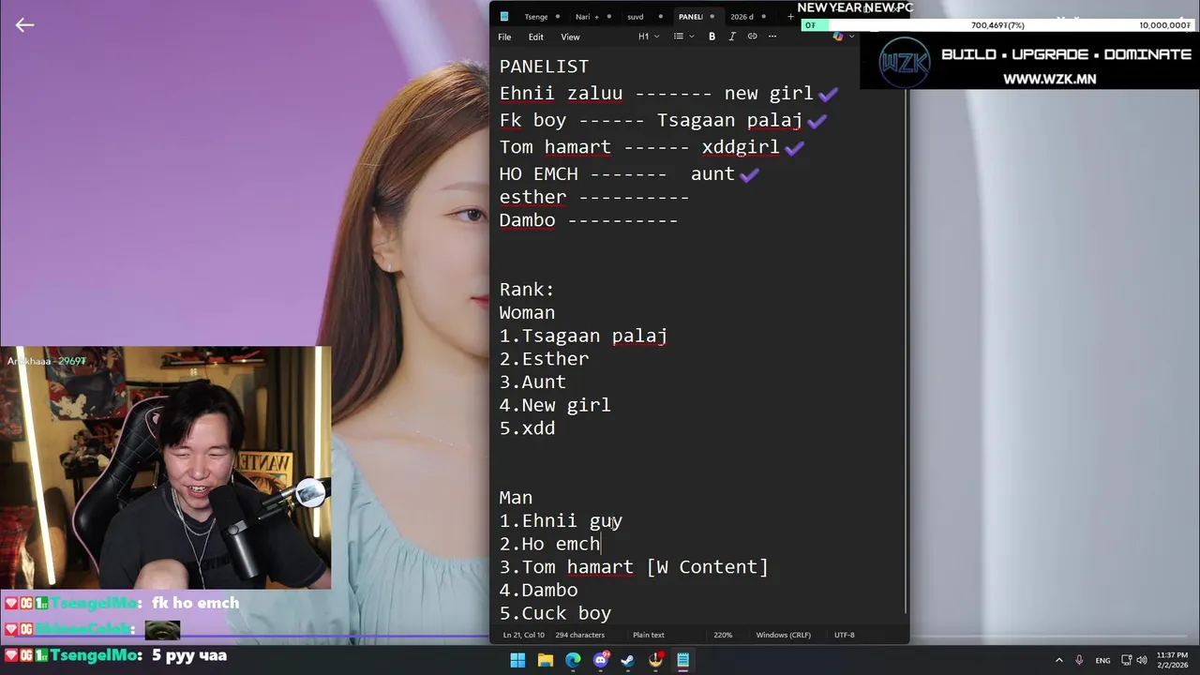1200x675 pixels.
Task: Select the PANELI tab
Action: [691, 17]
